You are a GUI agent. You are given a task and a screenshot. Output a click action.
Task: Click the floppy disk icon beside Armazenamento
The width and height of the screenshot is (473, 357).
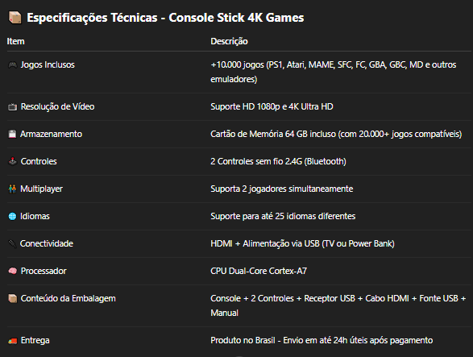(12, 134)
